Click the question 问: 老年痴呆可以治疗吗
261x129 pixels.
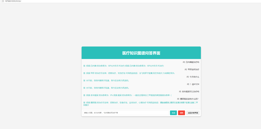189,92
